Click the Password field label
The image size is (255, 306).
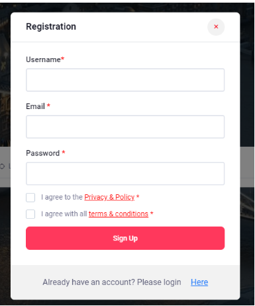tap(43, 153)
